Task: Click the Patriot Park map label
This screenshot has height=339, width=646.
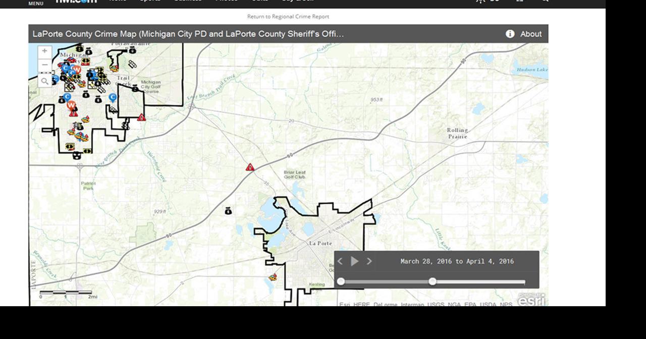Action: tap(88, 186)
